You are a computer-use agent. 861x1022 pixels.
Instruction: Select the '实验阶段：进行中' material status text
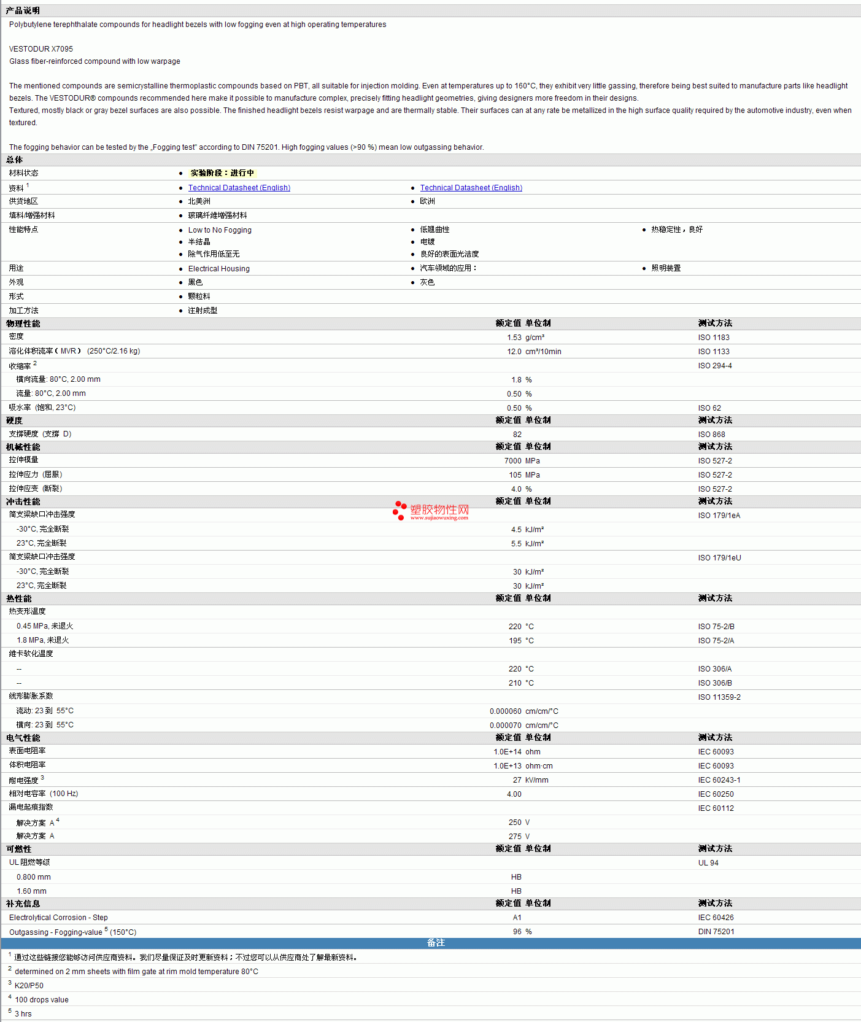click(222, 173)
